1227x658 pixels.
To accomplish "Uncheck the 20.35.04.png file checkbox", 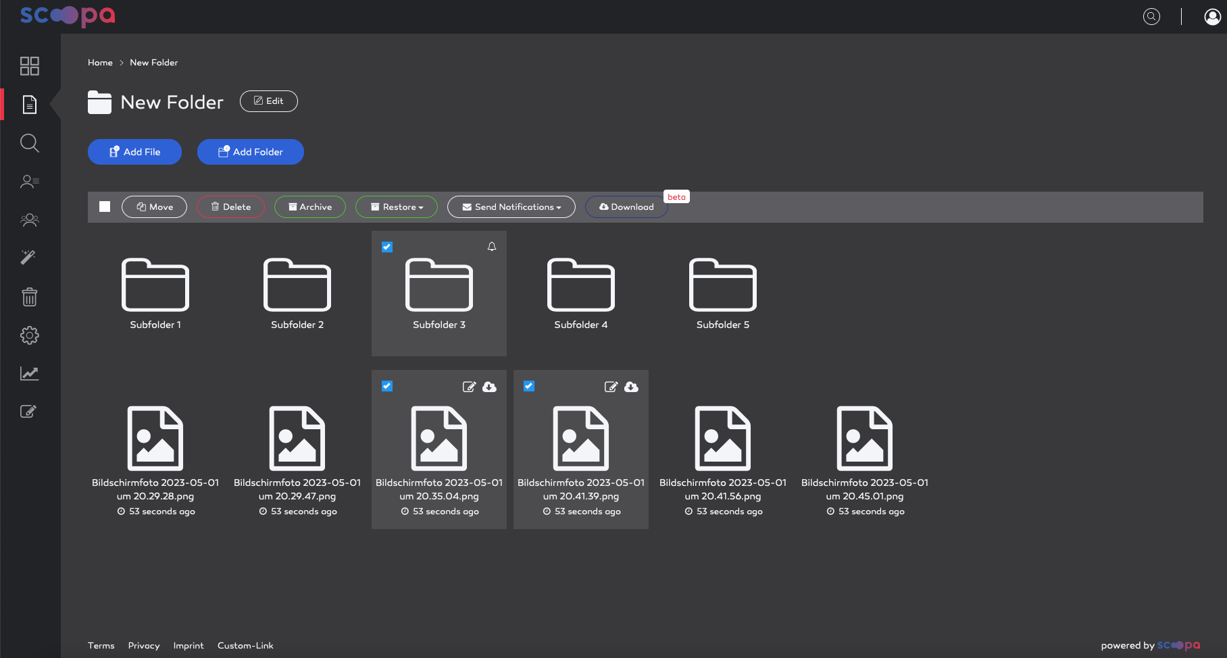I will [x=387, y=386].
